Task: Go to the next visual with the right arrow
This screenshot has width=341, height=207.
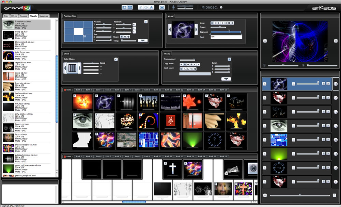Action: (x=196, y=29)
